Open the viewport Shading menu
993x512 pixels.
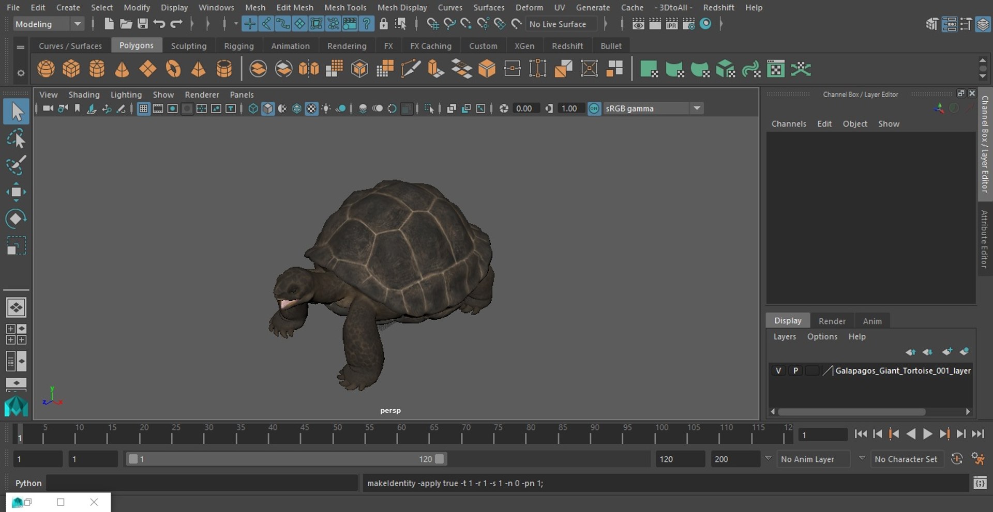coord(84,95)
